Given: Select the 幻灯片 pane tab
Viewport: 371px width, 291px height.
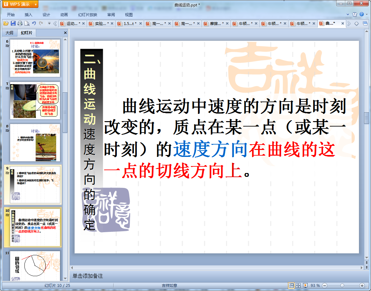Looking at the screenshot, I should (27, 33).
